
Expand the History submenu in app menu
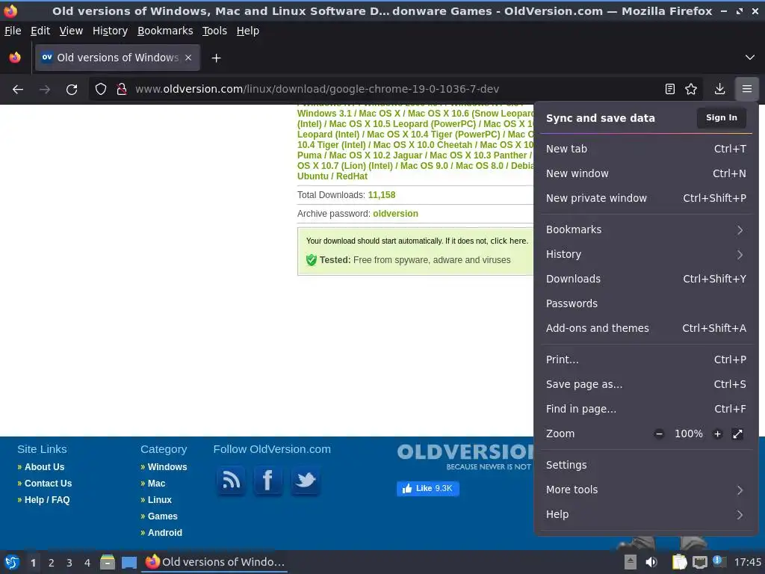pyautogui.click(x=646, y=254)
